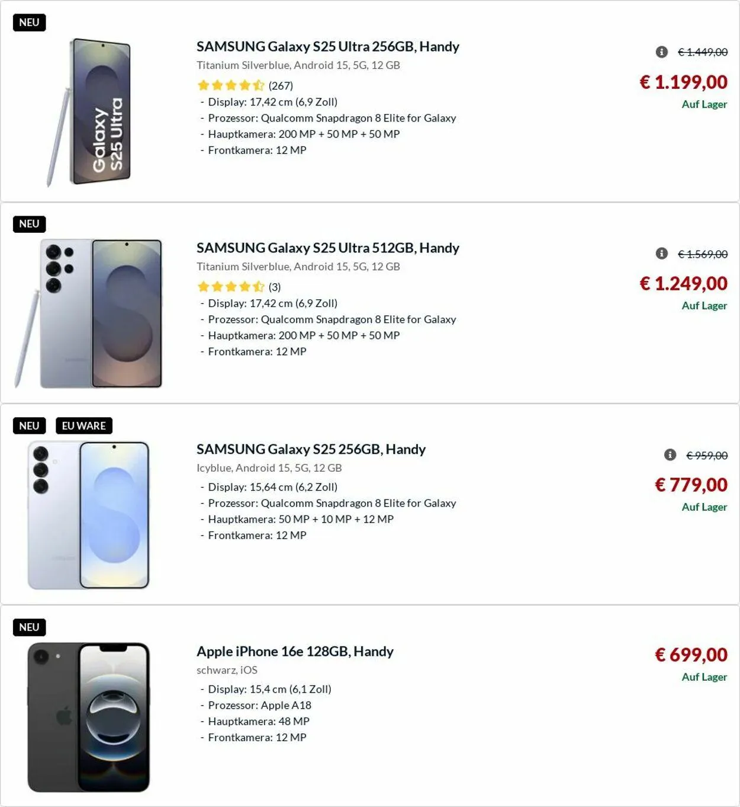Click info icon beside €1.449,00 old price
Viewport: 740px width, 807px height.
point(662,52)
